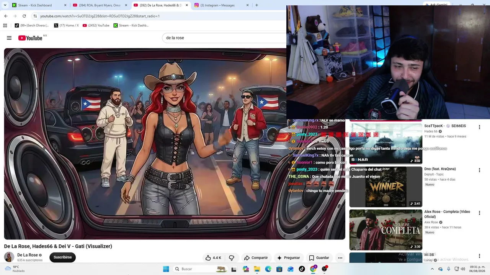The image size is (490, 275).
Task: Like the Gati video
Action: [x=213, y=258]
